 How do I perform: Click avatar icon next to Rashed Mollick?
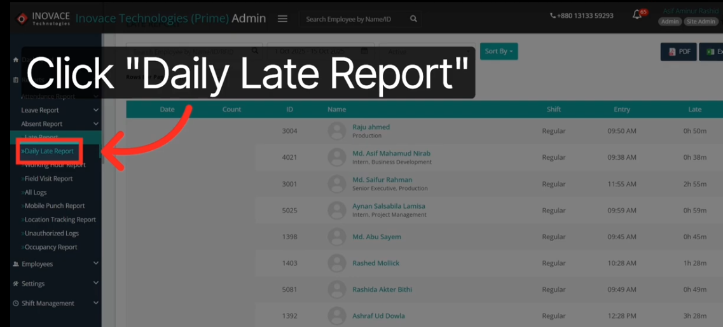pos(337,263)
